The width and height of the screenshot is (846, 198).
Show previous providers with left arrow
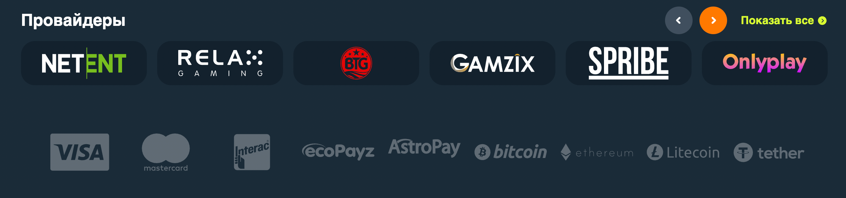(678, 20)
